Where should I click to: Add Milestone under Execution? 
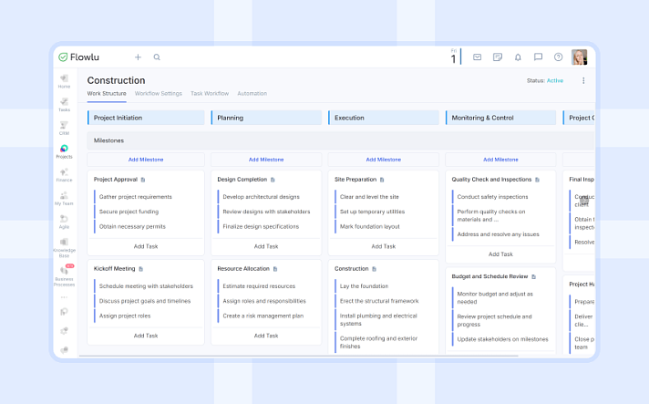point(383,160)
